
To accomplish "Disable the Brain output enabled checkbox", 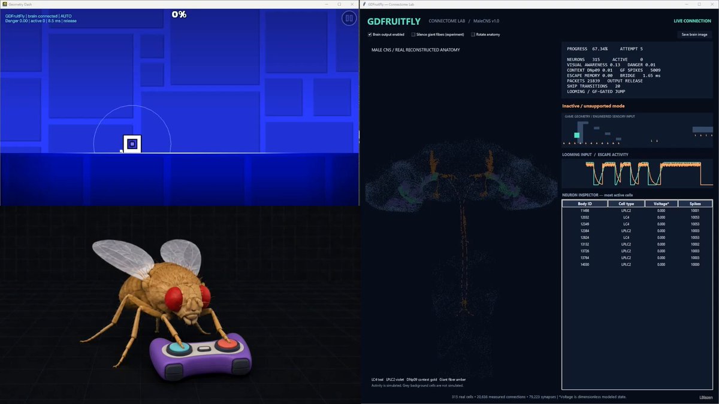I will point(370,35).
